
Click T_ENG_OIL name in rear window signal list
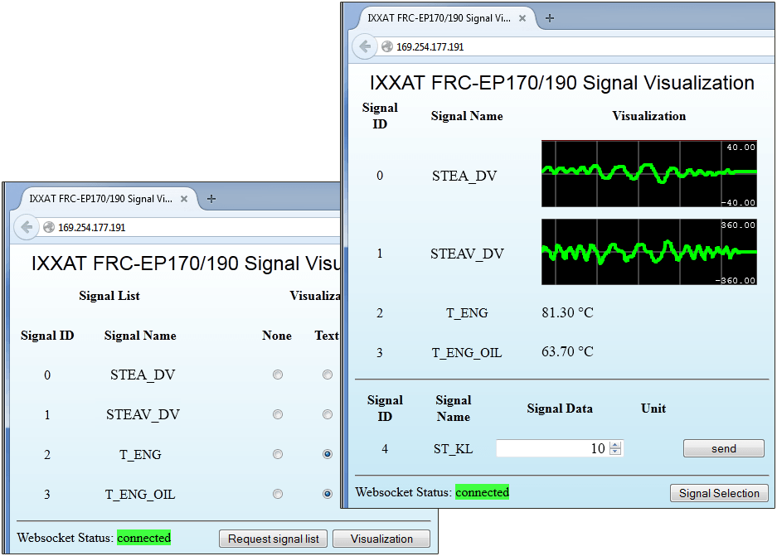coord(140,494)
